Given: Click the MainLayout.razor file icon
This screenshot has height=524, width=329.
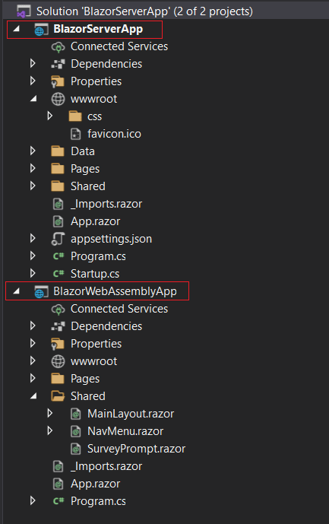Looking at the screenshot, I should (76, 414).
